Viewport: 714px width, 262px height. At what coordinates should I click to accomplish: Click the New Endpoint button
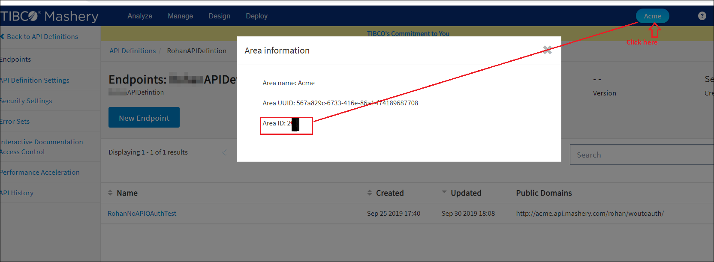pyautogui.click(x=144, y=117)
